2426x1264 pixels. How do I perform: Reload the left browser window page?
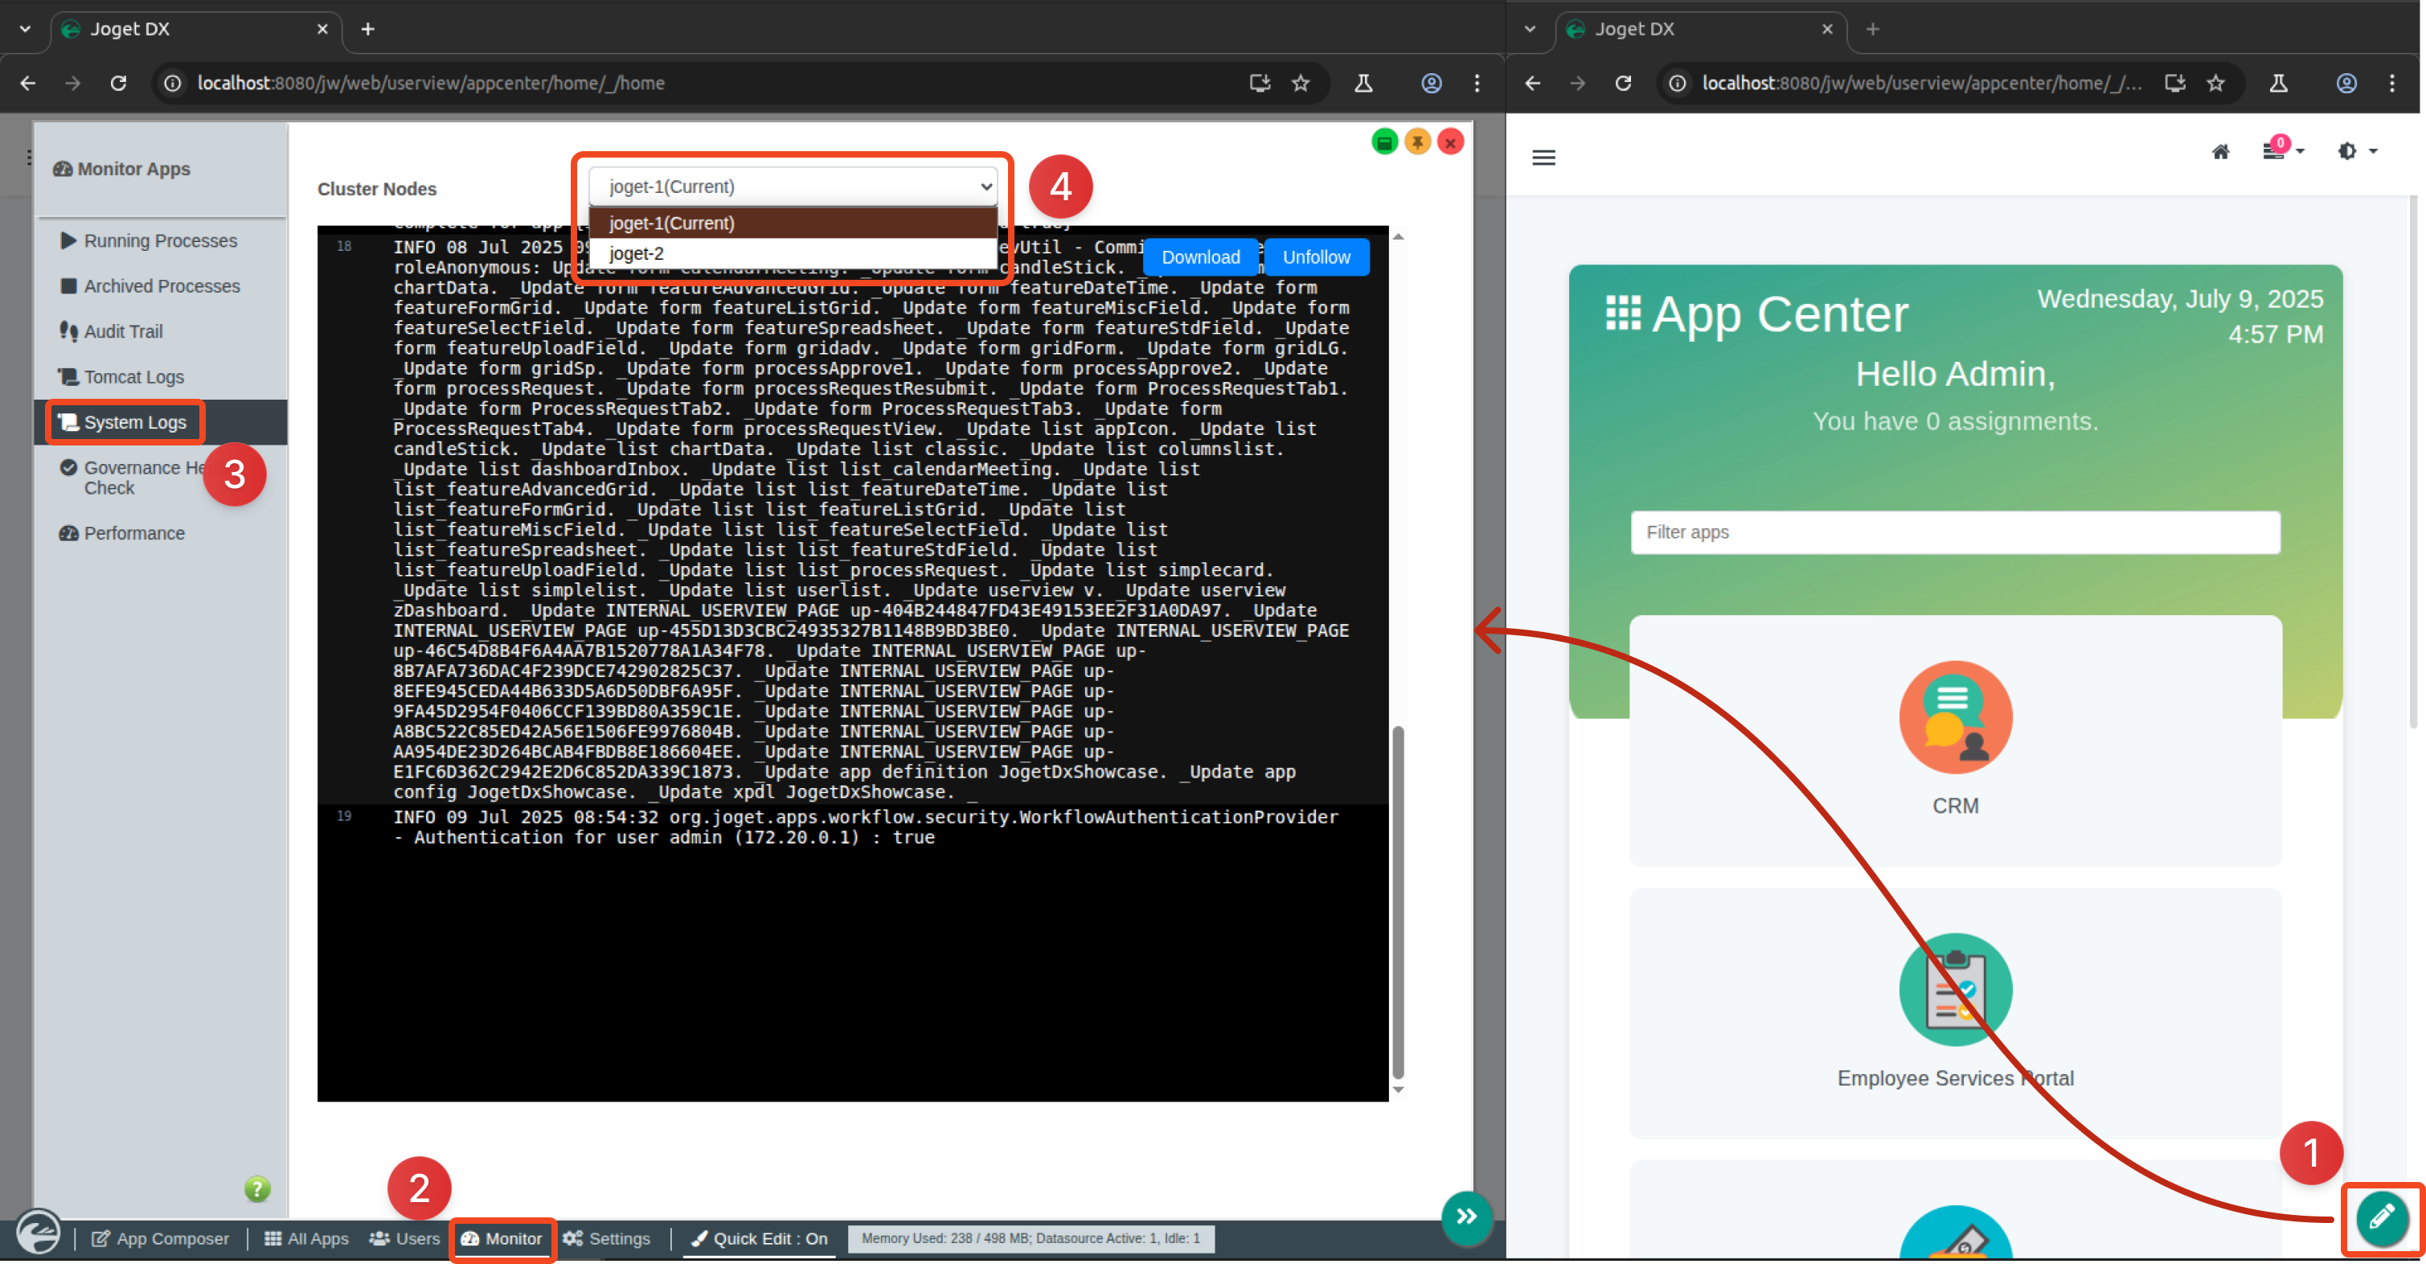click(x=117, y=83)
